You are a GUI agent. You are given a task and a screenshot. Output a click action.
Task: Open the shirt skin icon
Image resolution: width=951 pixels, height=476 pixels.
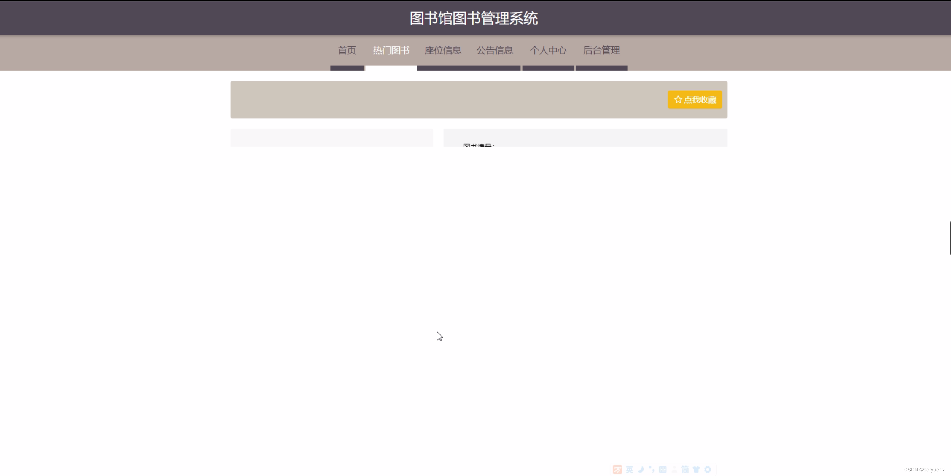click(696, 470)
